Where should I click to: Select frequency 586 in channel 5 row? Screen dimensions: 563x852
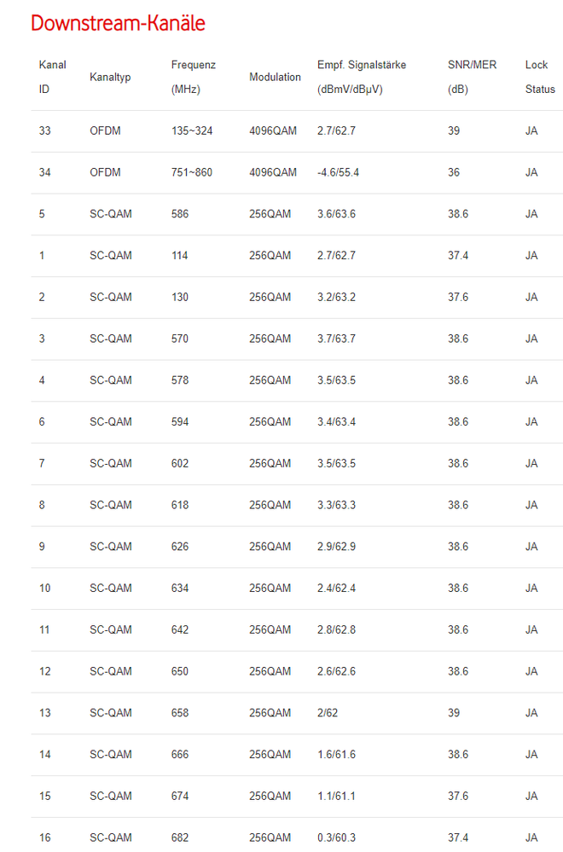click(x=180, y=214)
